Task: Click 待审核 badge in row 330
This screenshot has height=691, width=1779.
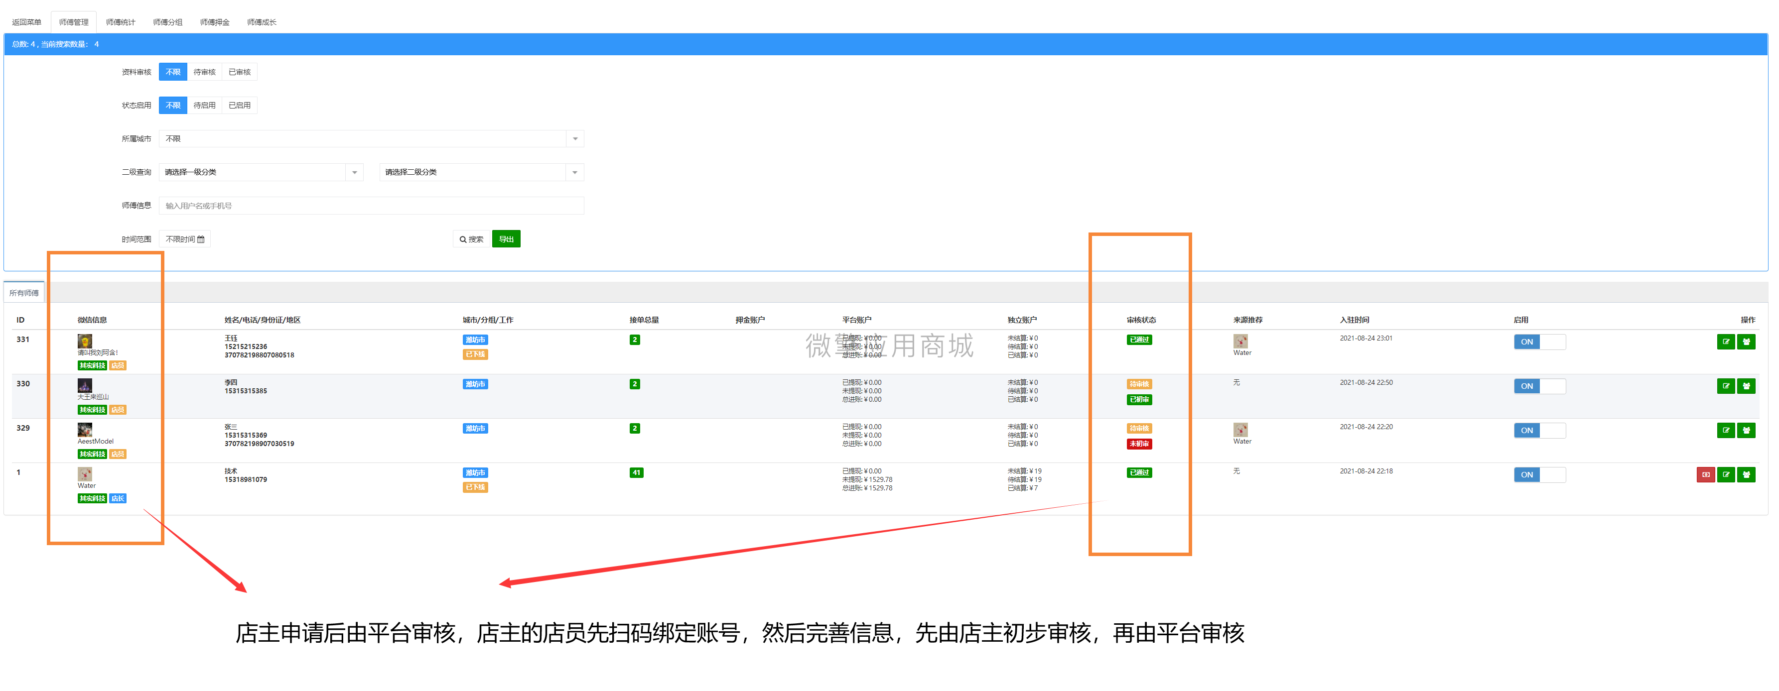Action: tap(1139, 384)
